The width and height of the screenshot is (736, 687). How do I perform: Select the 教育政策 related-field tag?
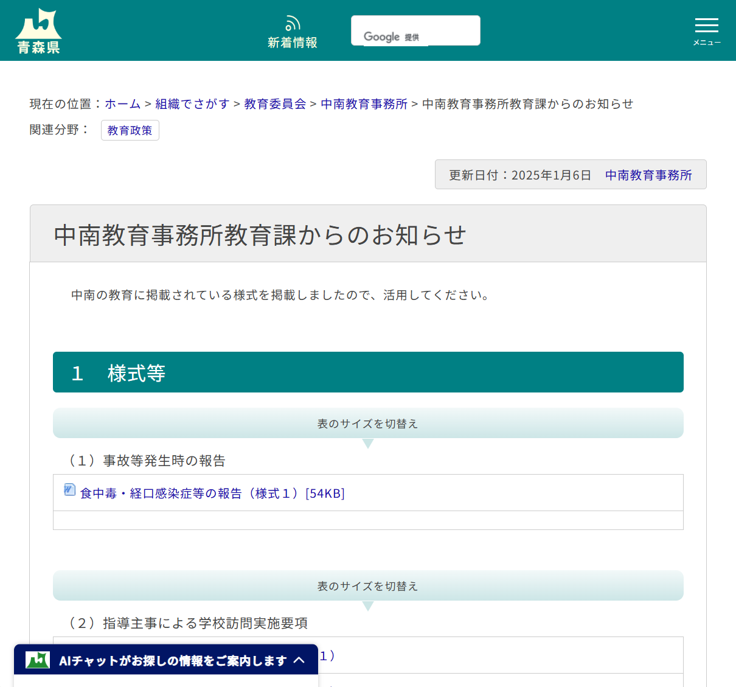(x=130, y=130)
